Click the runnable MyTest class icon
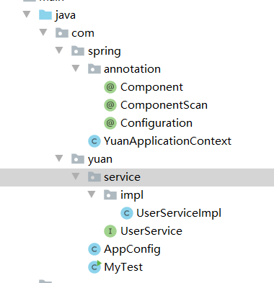Viewport: 274px width, 283px height. pyautogui.click(x=94, y=266)
